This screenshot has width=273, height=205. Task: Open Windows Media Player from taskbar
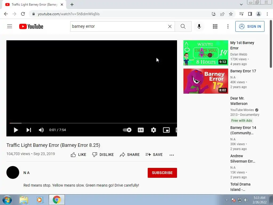click(40, 200)
